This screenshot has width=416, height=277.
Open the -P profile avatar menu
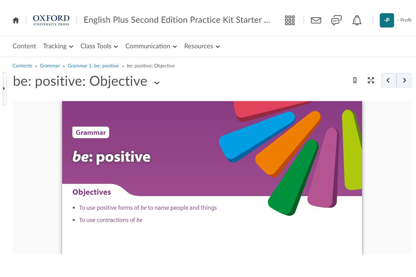387,20
